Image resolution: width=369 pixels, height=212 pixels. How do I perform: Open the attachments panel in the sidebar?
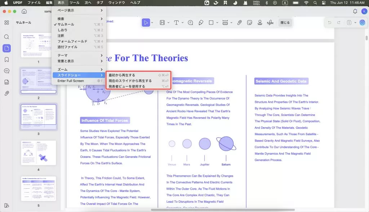6,93
